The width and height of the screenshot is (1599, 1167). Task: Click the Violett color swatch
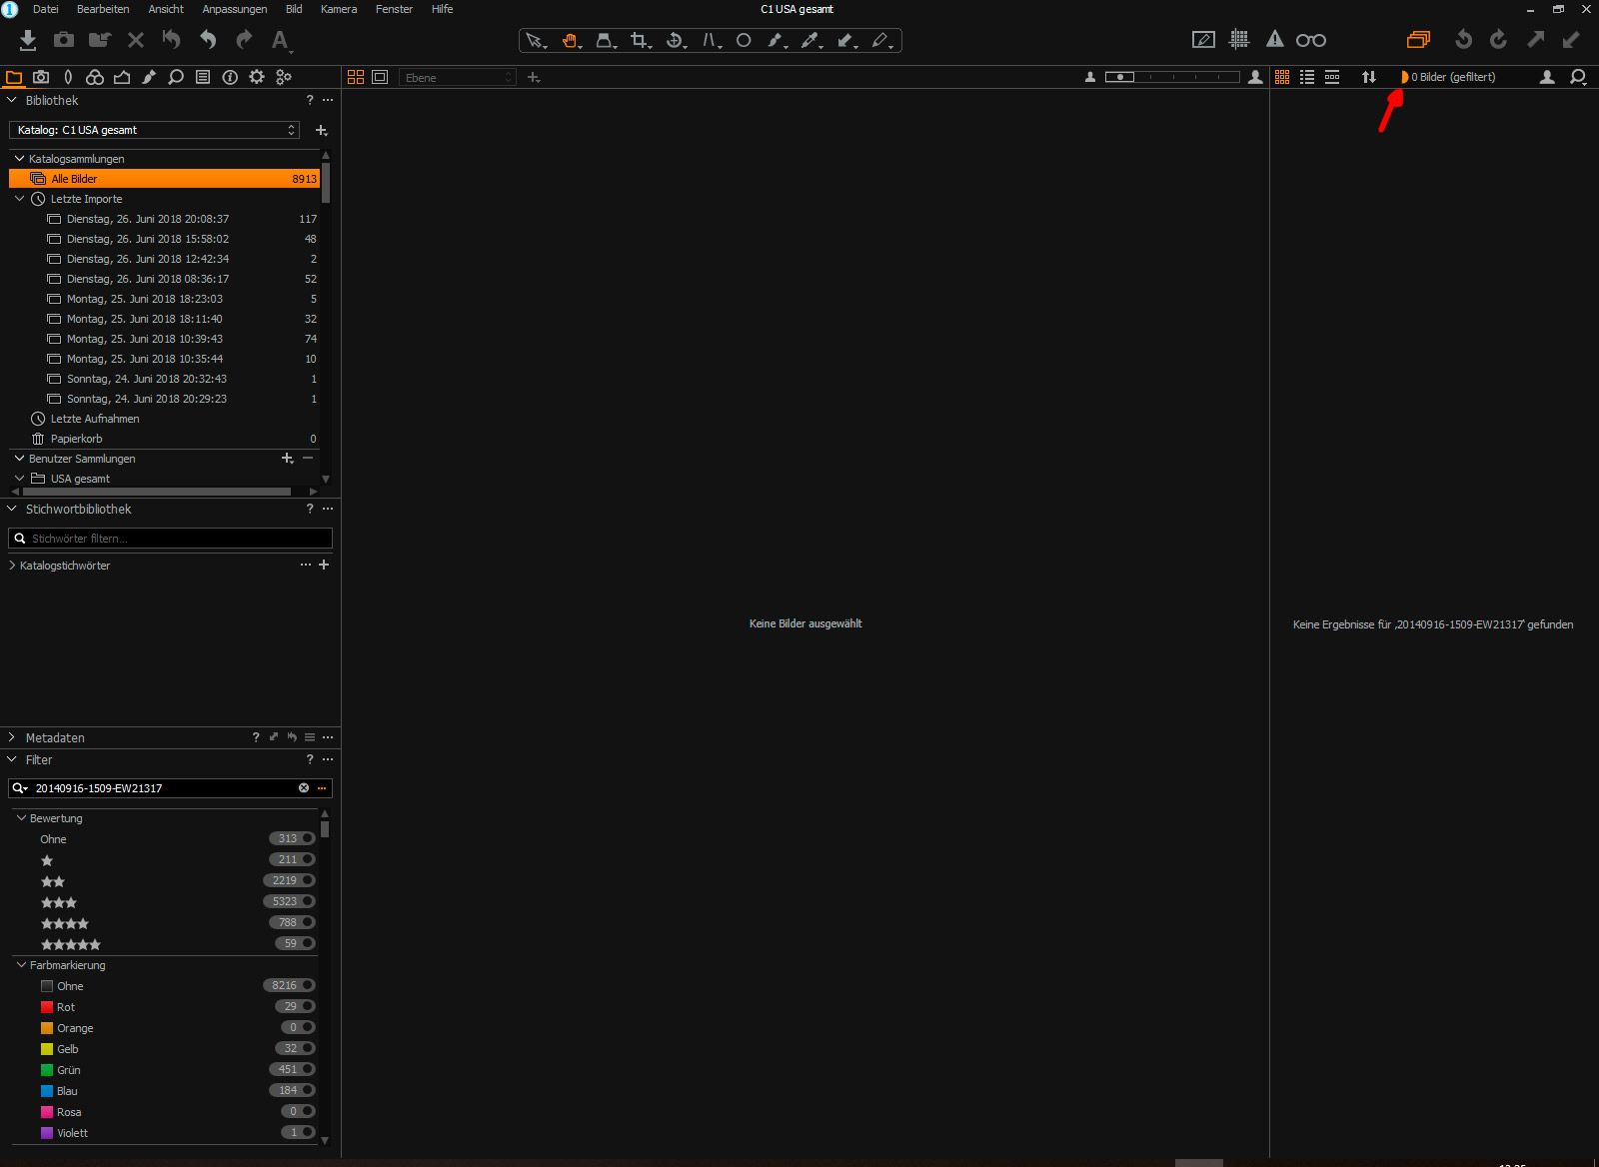pos(47,1133)
